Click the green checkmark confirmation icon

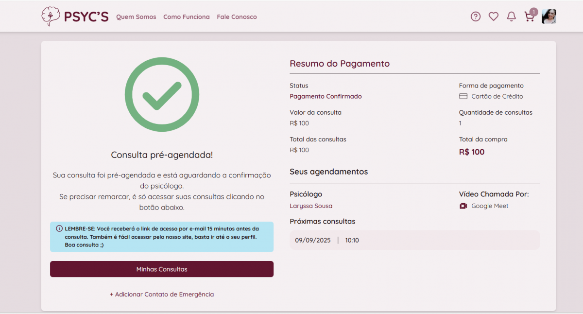[x=162, y=95]
